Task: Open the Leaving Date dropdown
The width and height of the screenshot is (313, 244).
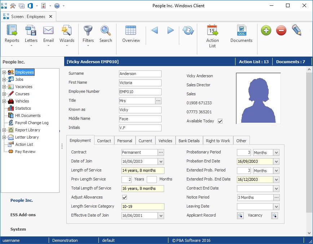Action: tap(276, 206)
